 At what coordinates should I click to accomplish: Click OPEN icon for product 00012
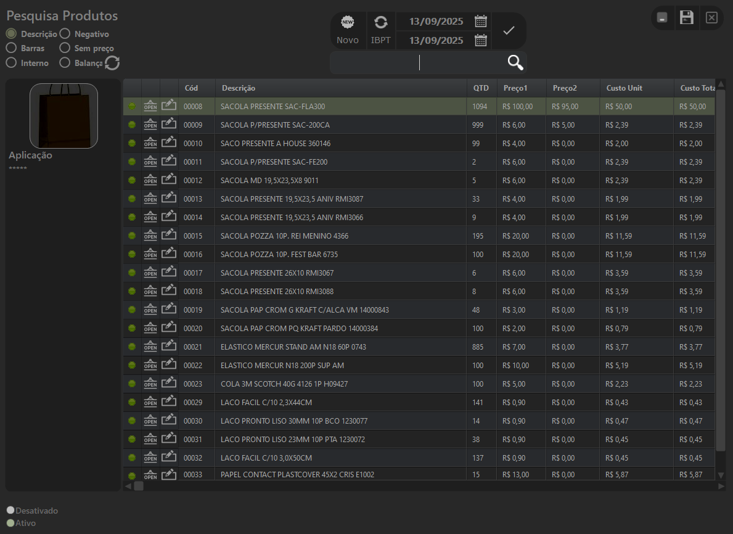point(150,180)
